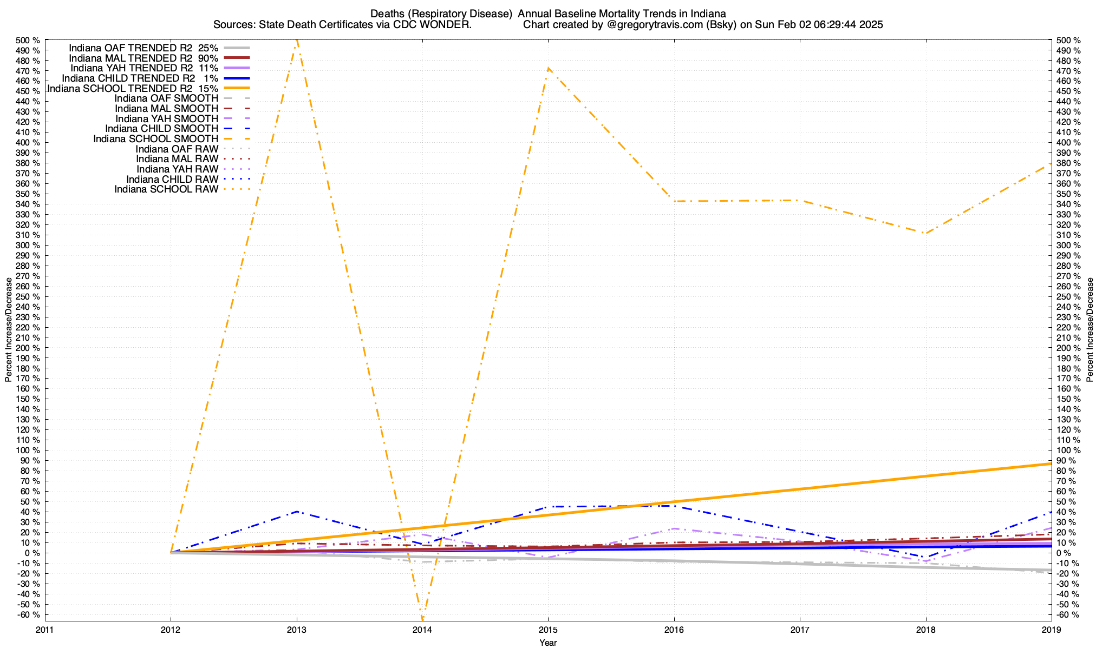This screenshot has height=649, width=1109.
Task: Click the purple YAH TRENDED legend line sample
Action: click(236, 68)
